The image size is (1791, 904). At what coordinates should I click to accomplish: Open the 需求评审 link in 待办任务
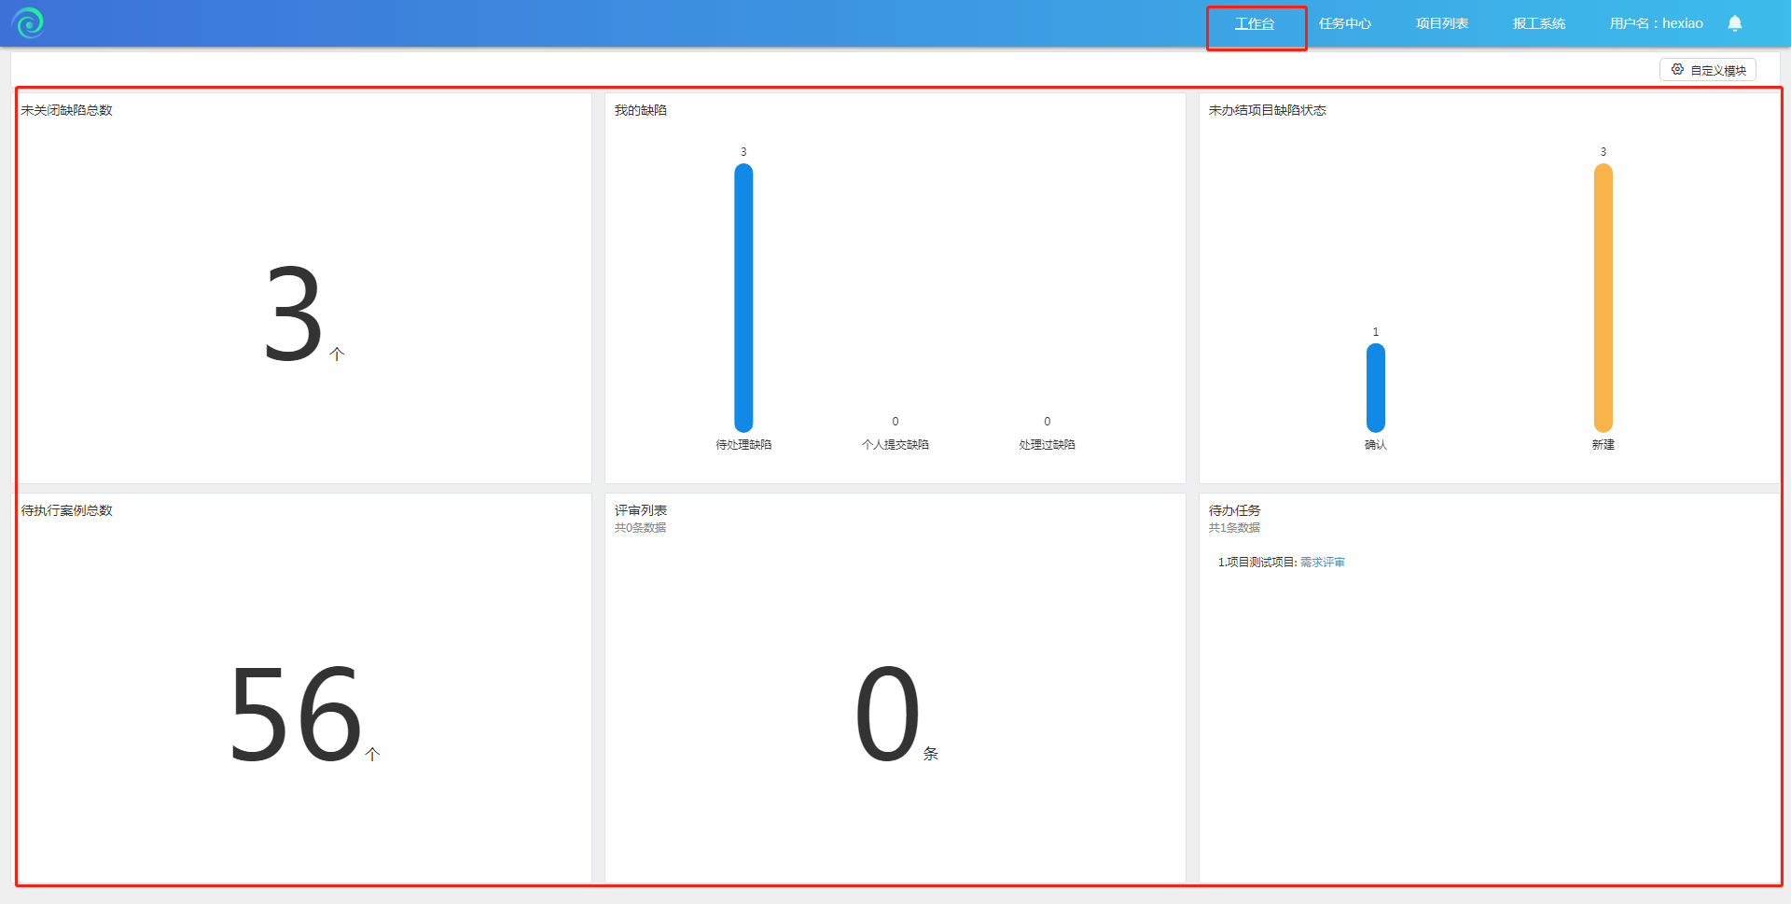click(1322, 563)
